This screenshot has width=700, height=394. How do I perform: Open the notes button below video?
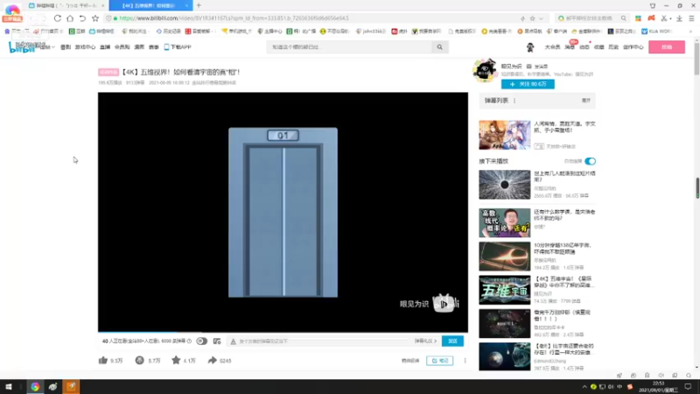[440, 361]
